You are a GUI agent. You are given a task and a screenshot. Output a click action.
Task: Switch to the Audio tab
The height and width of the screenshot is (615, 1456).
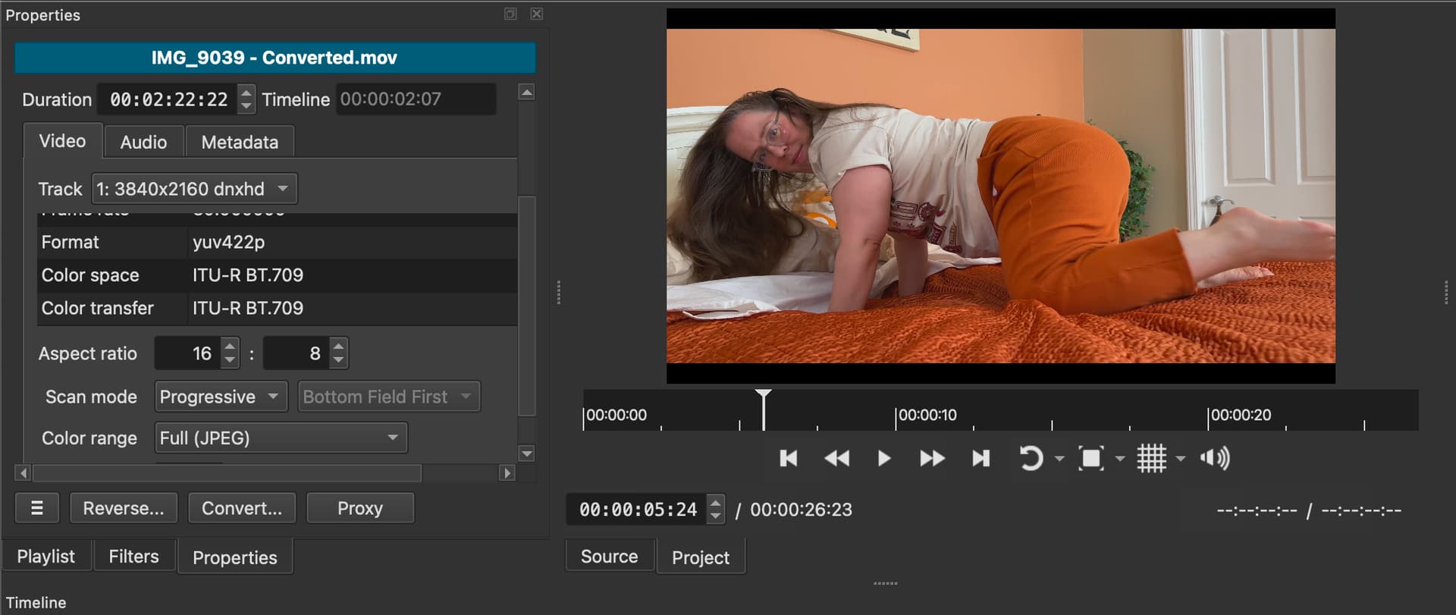point(143,142)
